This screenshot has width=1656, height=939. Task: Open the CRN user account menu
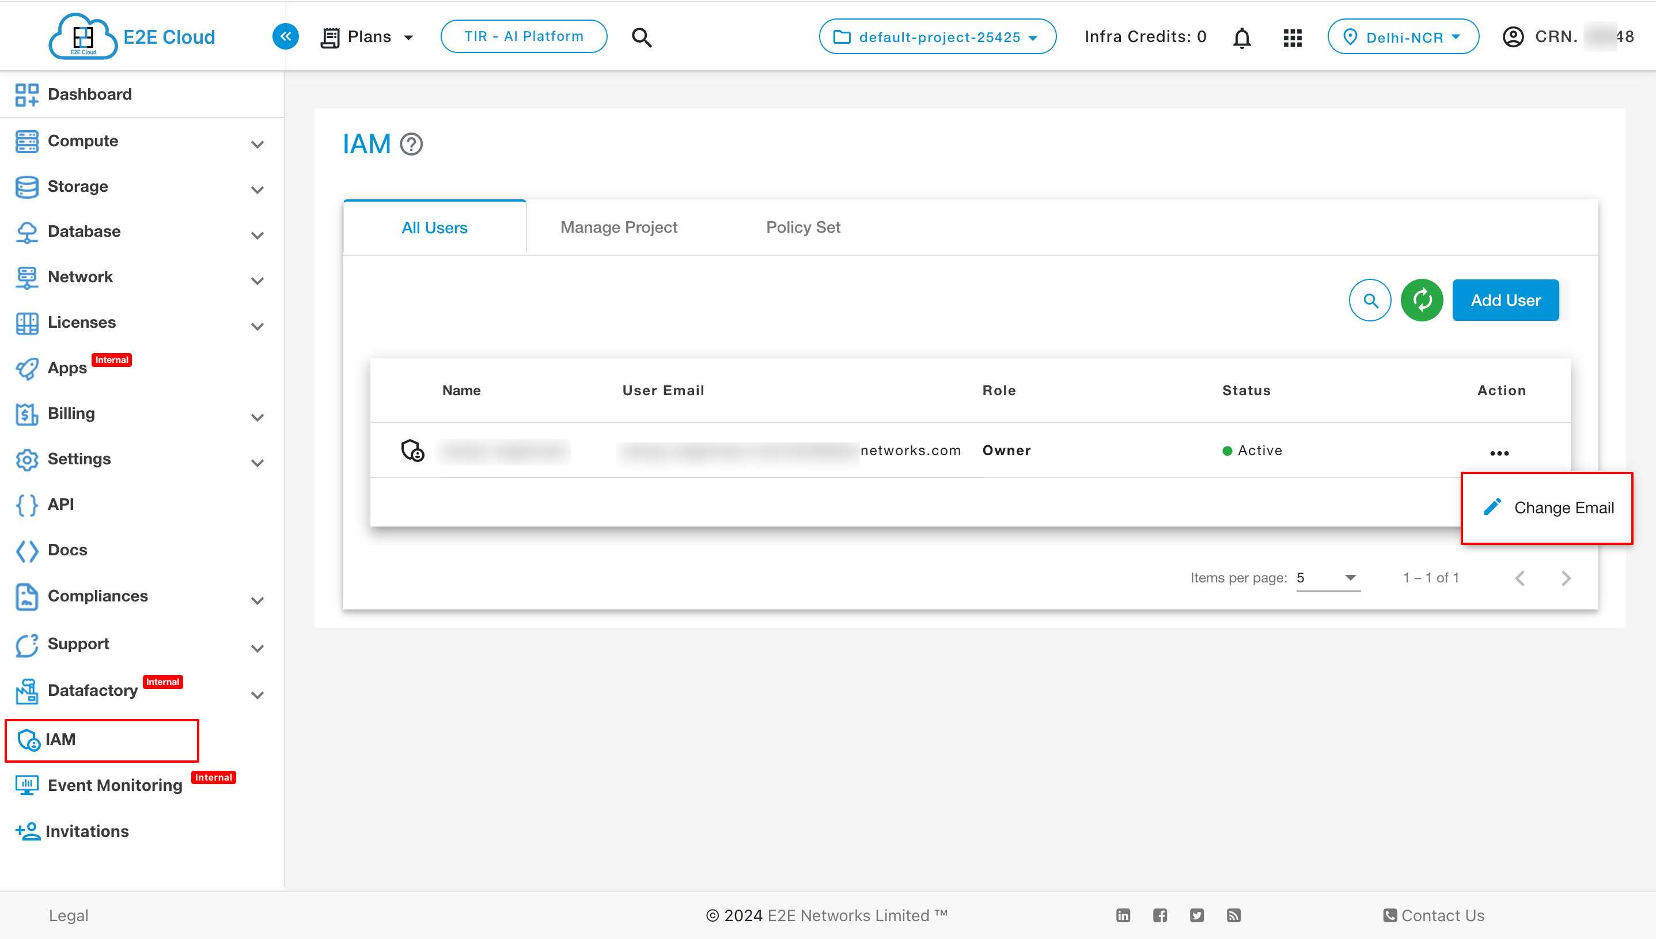click(x=1568, y=37)
